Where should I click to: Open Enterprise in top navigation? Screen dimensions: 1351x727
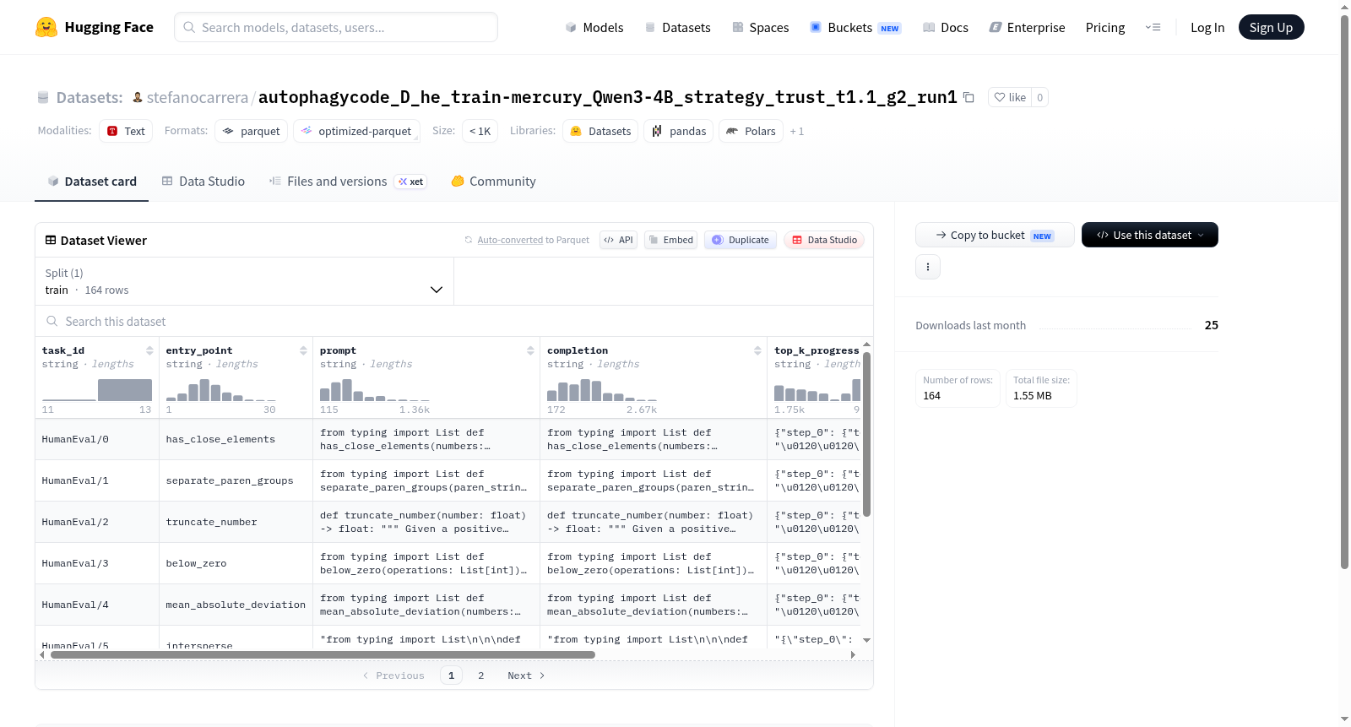pos(1027,27)
